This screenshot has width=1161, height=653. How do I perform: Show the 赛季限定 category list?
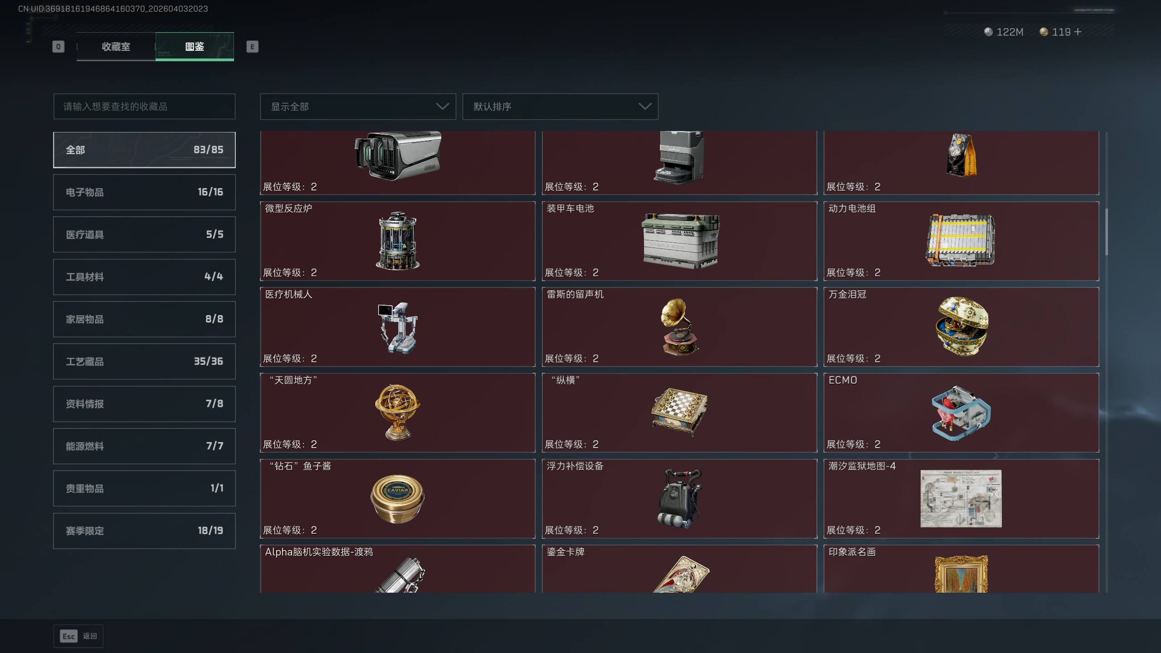point(144,531)
